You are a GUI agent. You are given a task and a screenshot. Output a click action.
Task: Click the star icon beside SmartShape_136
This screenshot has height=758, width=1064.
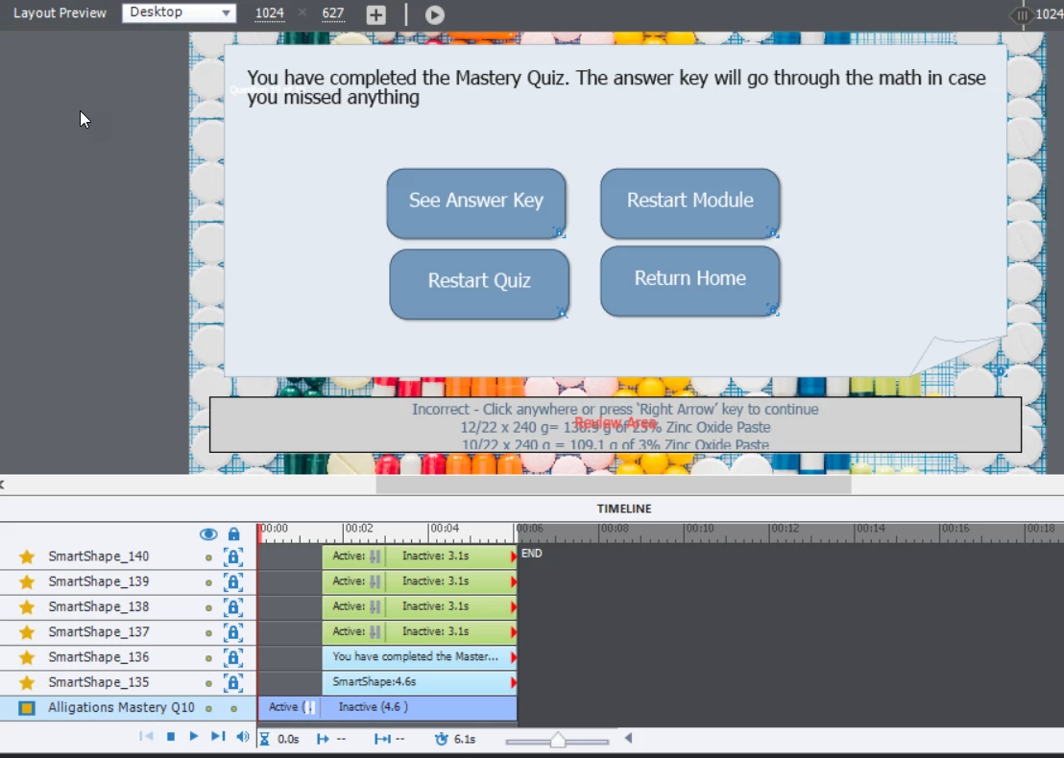[27, 657]
